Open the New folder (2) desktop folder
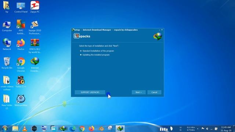Viewport: 235px width, 132px height. click(x=7, y=102)
